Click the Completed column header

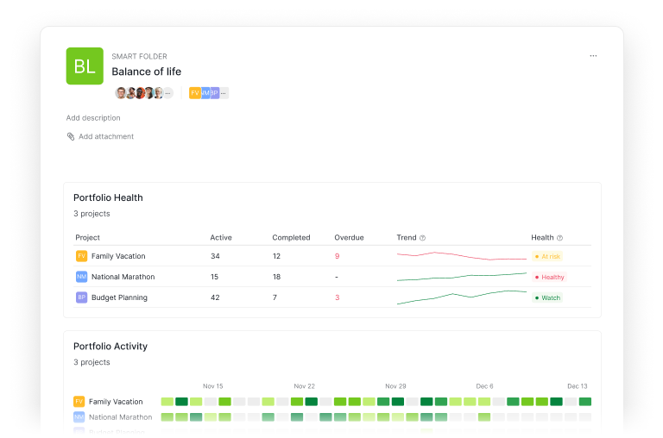(291, 237)
